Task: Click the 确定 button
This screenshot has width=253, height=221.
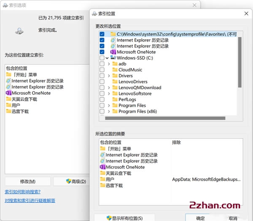Action: coord(200,218)
